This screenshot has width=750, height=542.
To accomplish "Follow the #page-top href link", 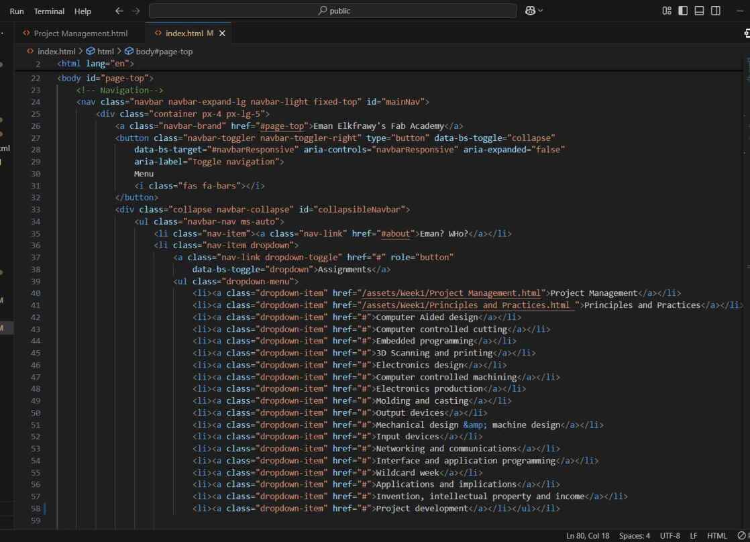I will (282, 126).
